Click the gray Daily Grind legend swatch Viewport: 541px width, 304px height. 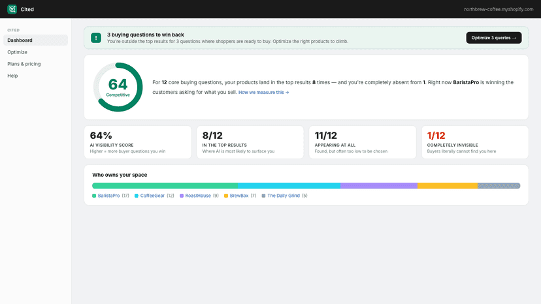pyautogui.click(x=263, y=196)
